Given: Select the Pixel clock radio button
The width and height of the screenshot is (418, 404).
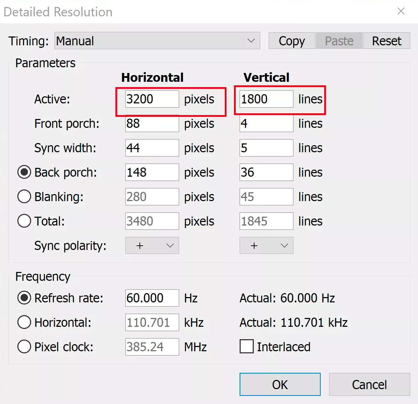Looking at the screenshot, I should point(24,347).
